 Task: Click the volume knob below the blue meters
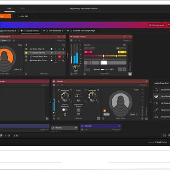tap(76, 68)
